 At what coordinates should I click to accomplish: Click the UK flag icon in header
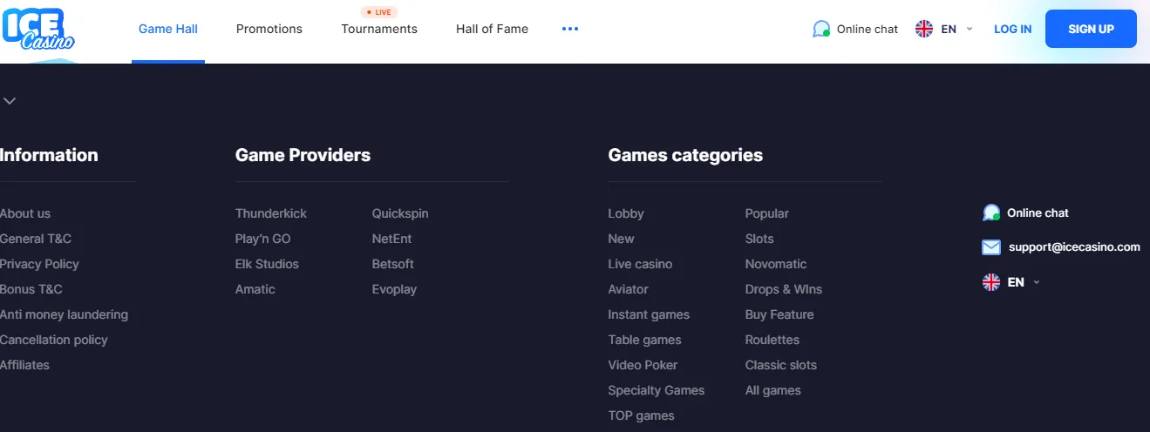pyautogui.click(x=924, y=29)
